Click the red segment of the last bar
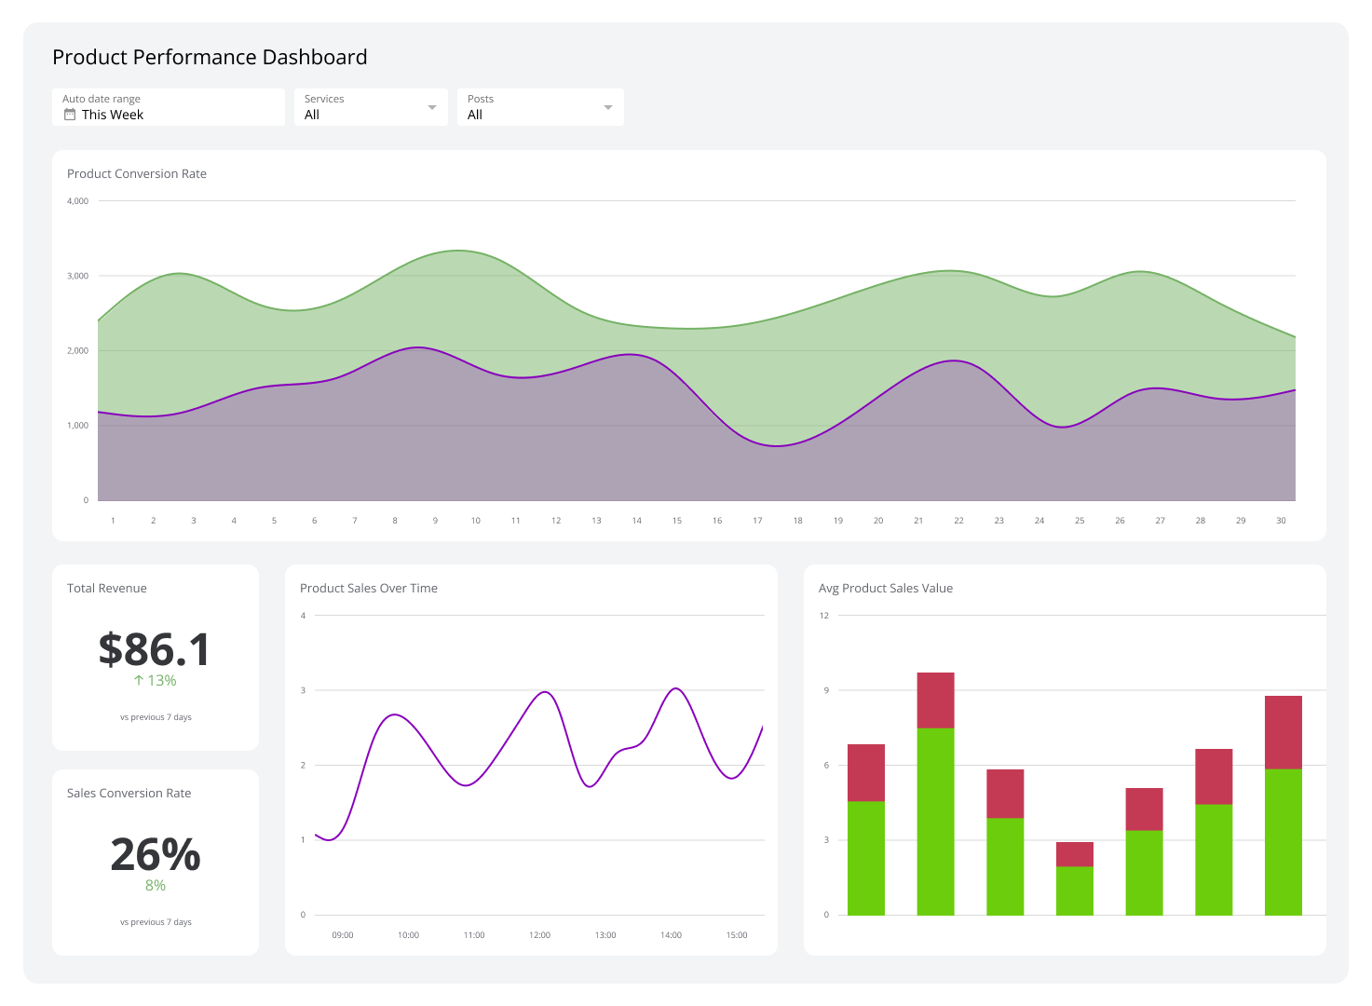The image size is (1372, 1006). pos(1283,731)
